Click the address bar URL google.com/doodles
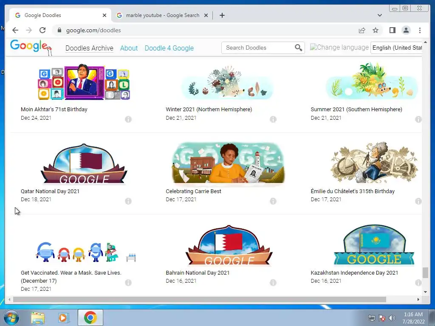The height and width of the screenshot is (326, 435). (93, 30)
